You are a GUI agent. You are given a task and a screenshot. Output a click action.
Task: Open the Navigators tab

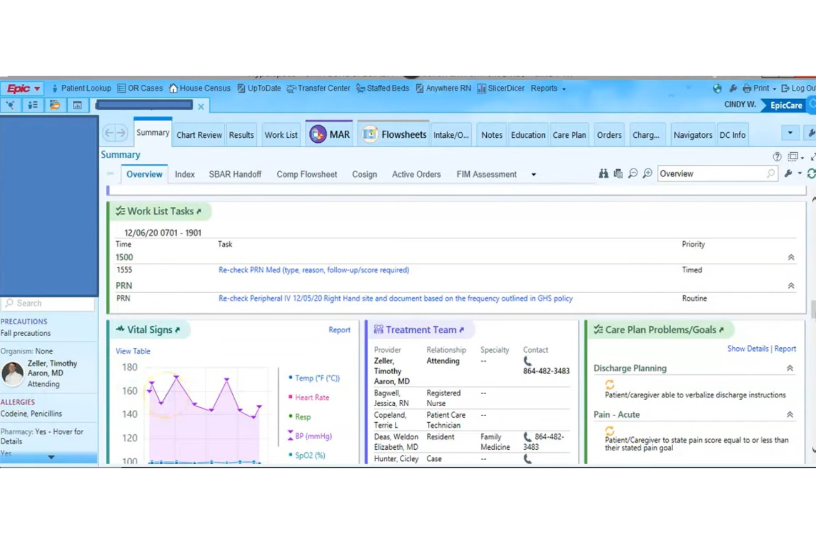click(x=692, y=135)
